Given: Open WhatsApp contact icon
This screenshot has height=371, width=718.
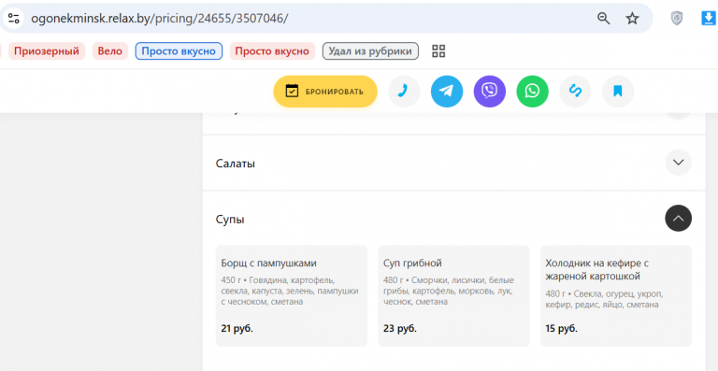Looking at the screenshot, I should (532, 92).
